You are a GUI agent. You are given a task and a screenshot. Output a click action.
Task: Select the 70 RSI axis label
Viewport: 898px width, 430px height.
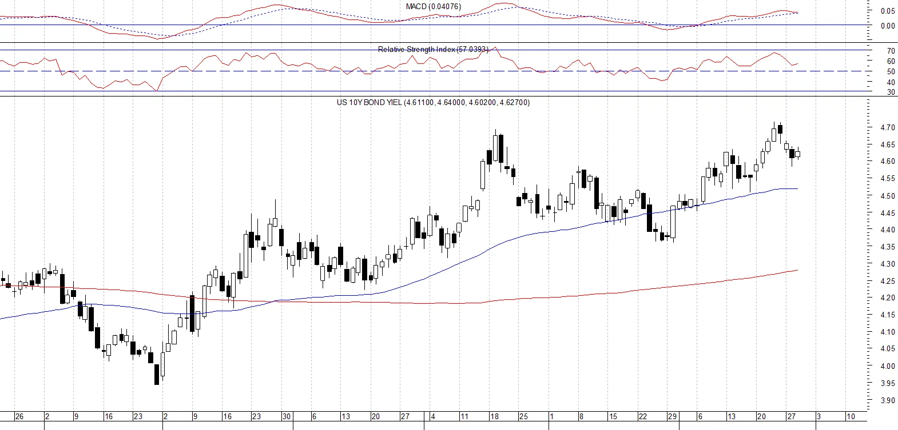click(x=891, y=51)
